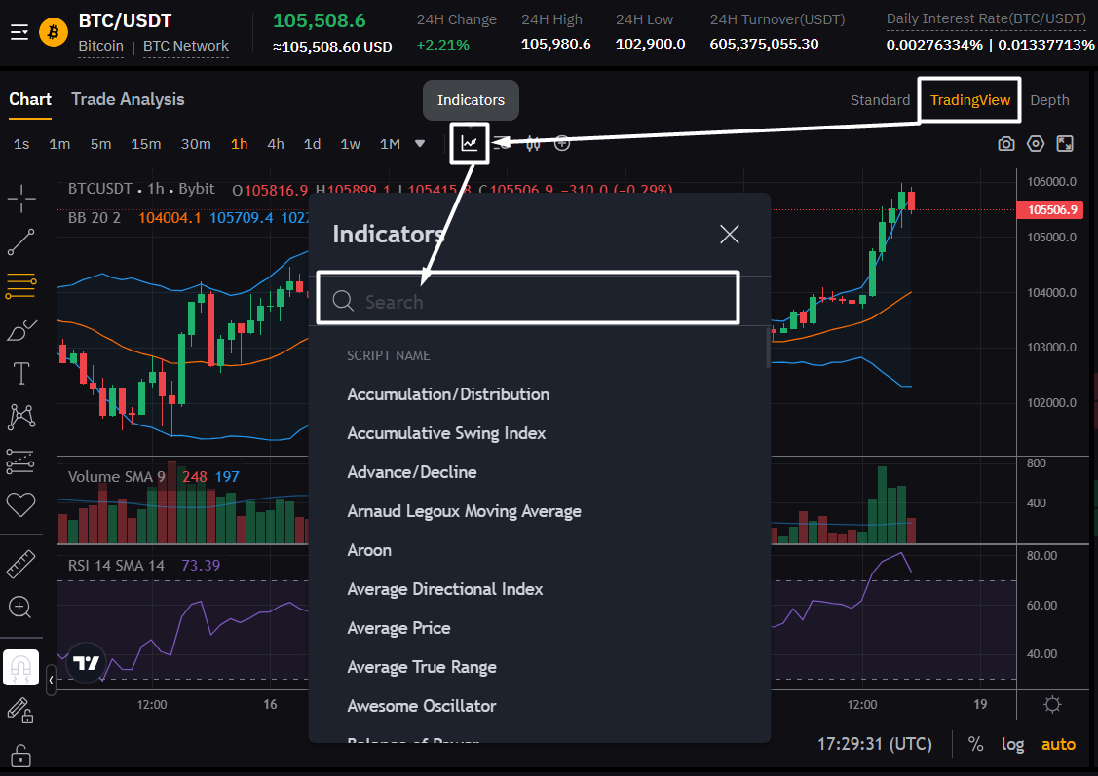The width and height of the screenshot is (1098, 776).
Task: Click the zoom in magnifier tool
Action: [21, 608]
